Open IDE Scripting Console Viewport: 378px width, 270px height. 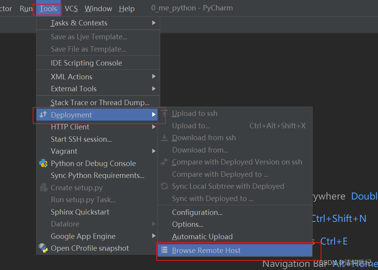pyautogui.click(x=98, y=63)
